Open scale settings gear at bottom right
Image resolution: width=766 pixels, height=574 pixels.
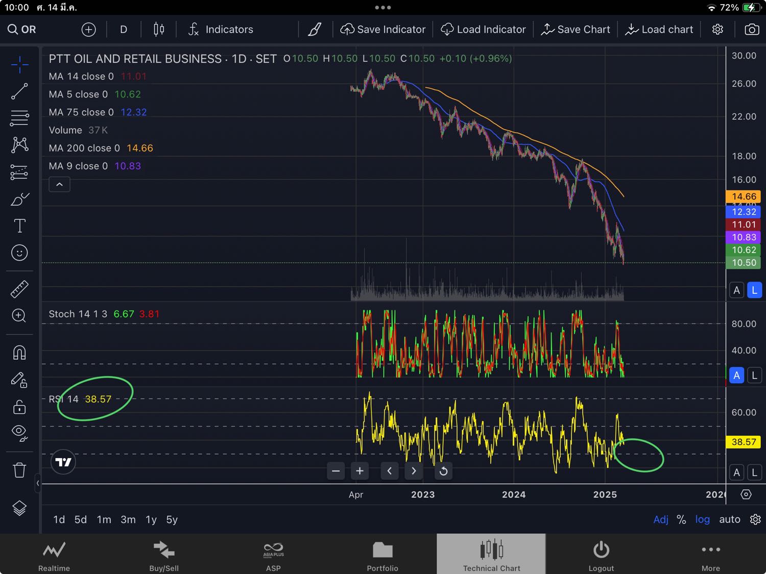[755, 519]
